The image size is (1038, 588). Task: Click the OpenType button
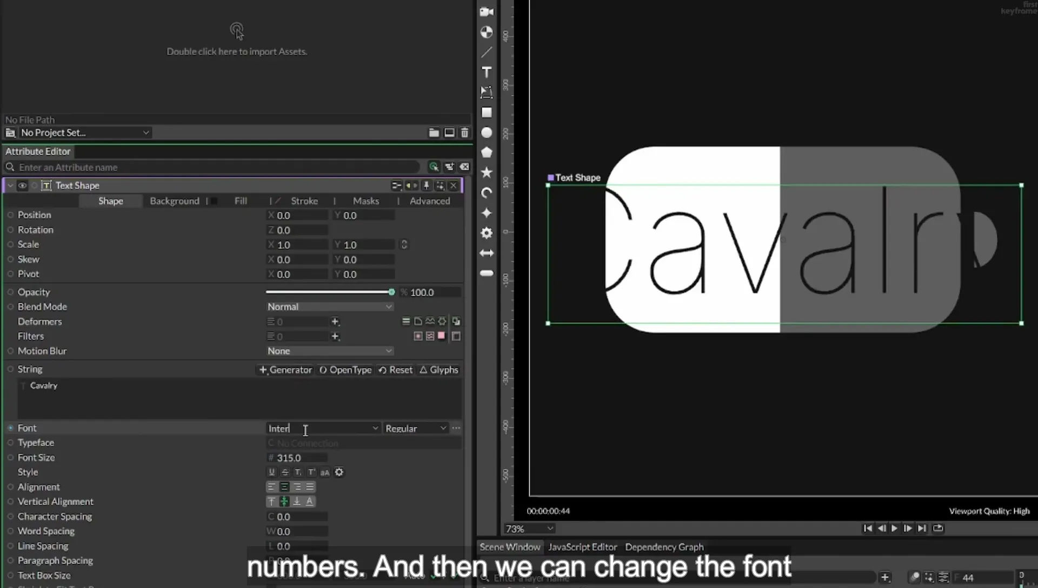click(345, 370)
